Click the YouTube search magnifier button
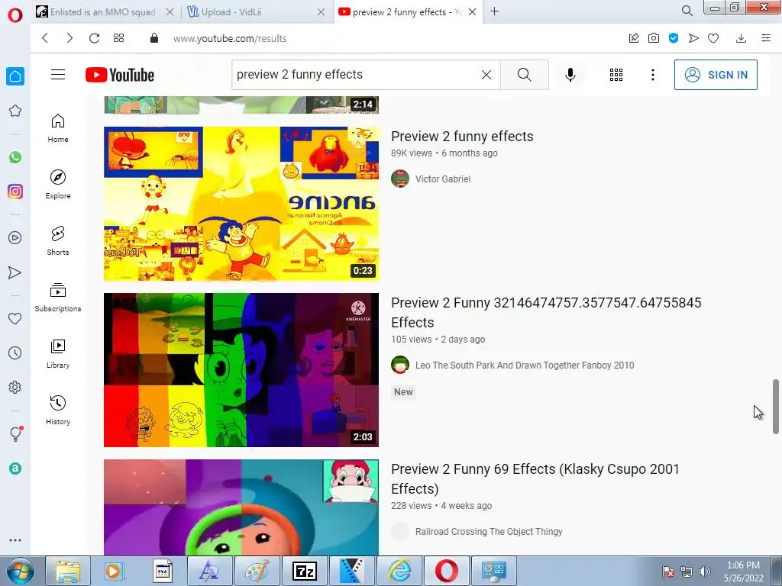Screen dimensions: 782x586 [524, 75]
